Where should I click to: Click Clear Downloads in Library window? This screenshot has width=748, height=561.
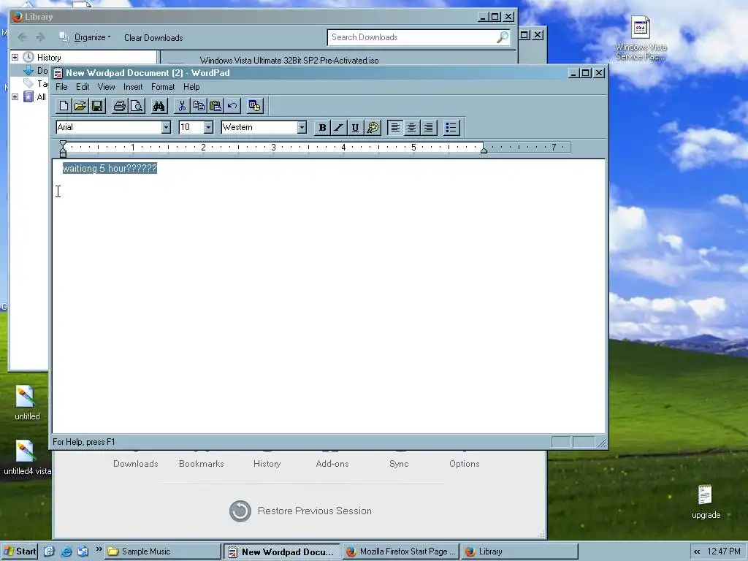153,38
